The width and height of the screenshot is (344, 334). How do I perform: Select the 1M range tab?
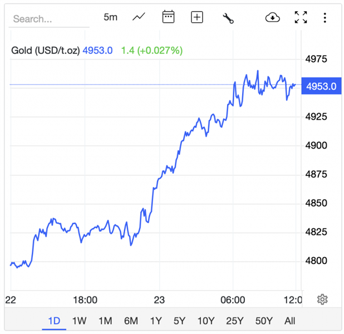(105, 321)
